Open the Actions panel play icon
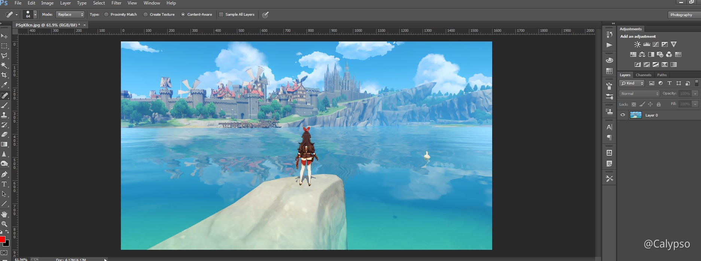The width and height of the screenshot is (701, 261). 609,45
